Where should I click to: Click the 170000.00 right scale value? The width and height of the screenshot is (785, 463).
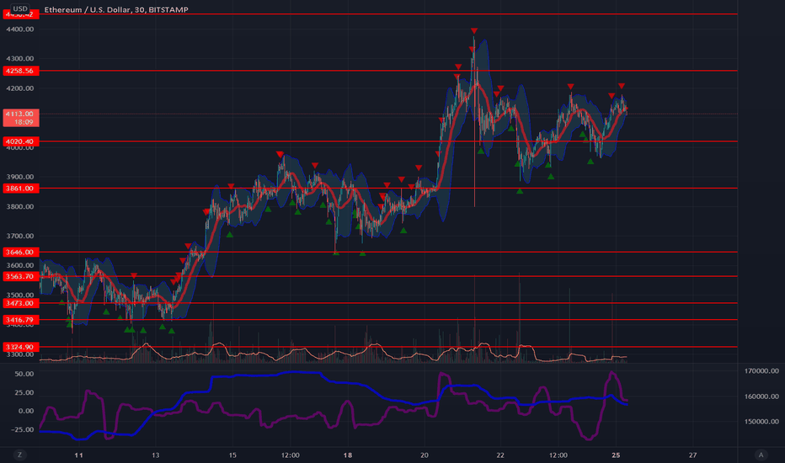pyautogui.click(x=761, y=371)
